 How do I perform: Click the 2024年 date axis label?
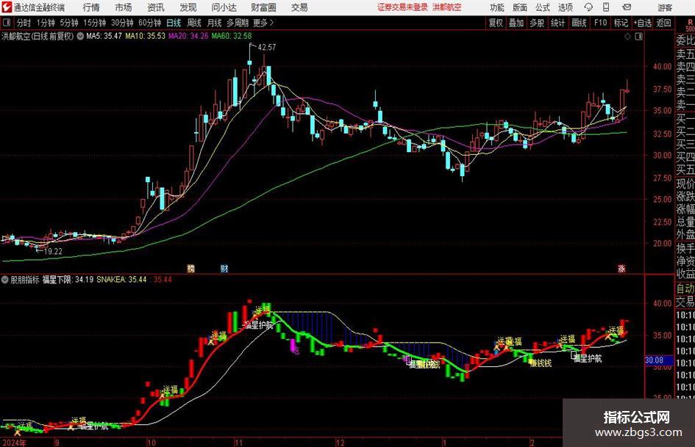click(x=14, y=442)
